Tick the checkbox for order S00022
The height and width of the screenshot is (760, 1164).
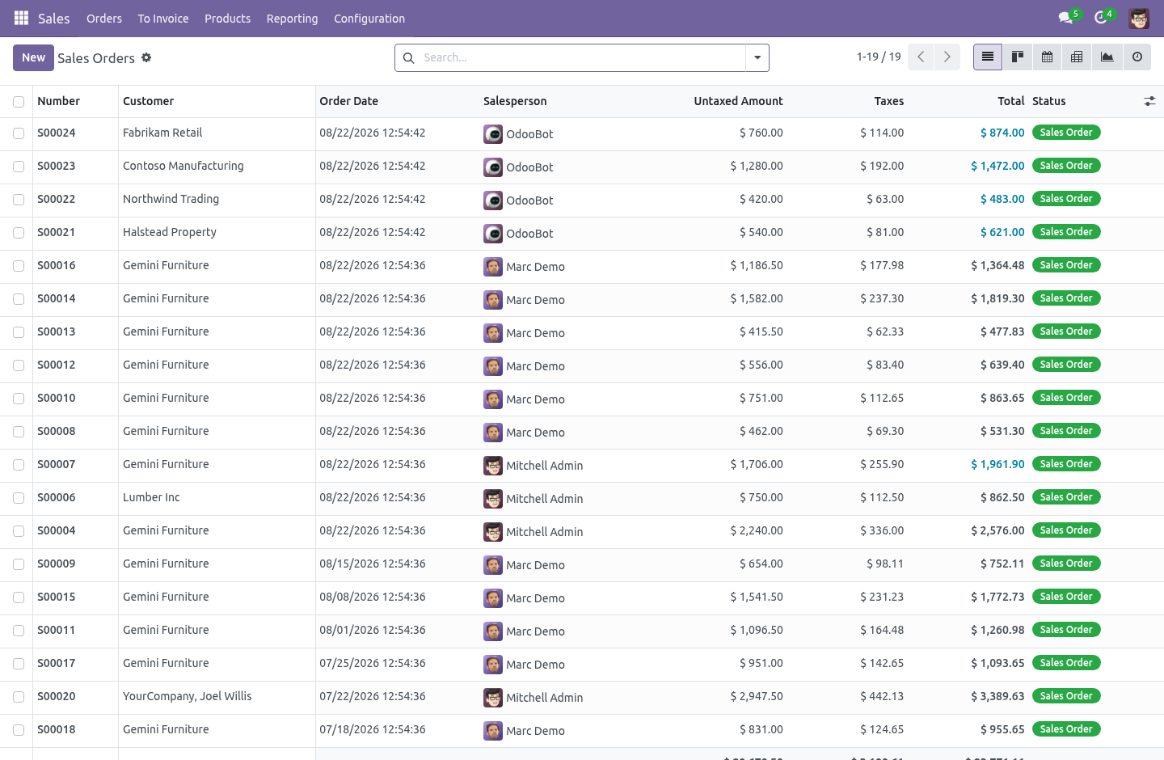(19, 200)
